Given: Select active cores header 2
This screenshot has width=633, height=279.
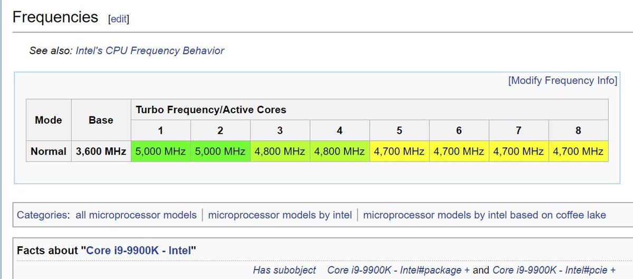Looking at the screenshot, I should pos(220,131).
